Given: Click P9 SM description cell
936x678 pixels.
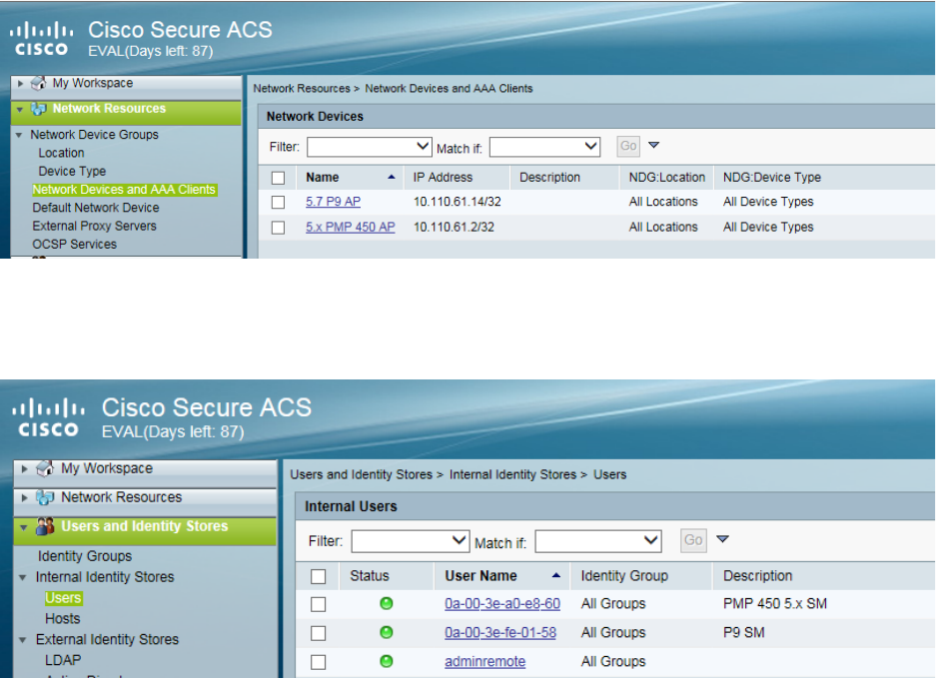Looking at the screenshot, I should coord(744,633).
